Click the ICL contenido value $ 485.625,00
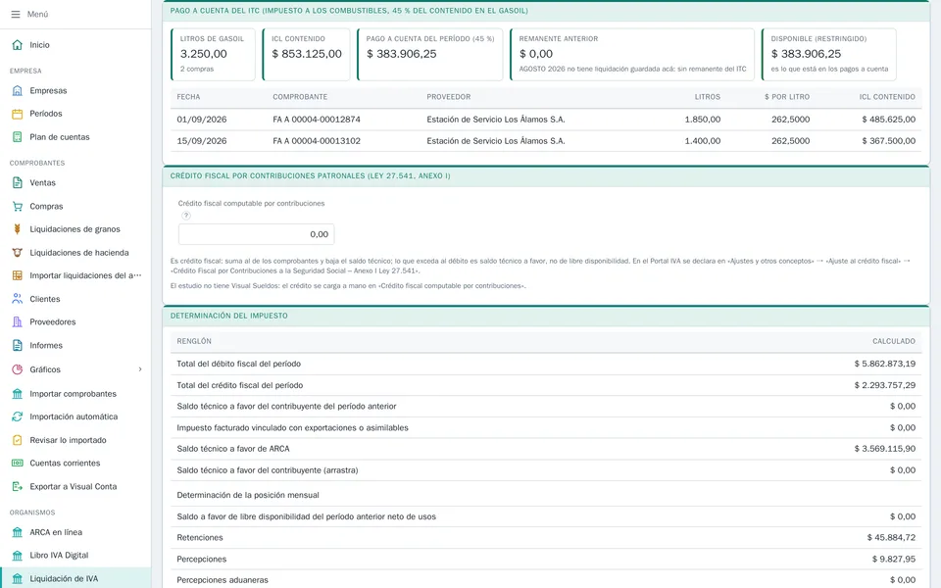Screen dimensions: 941x588 pos(889,120)
